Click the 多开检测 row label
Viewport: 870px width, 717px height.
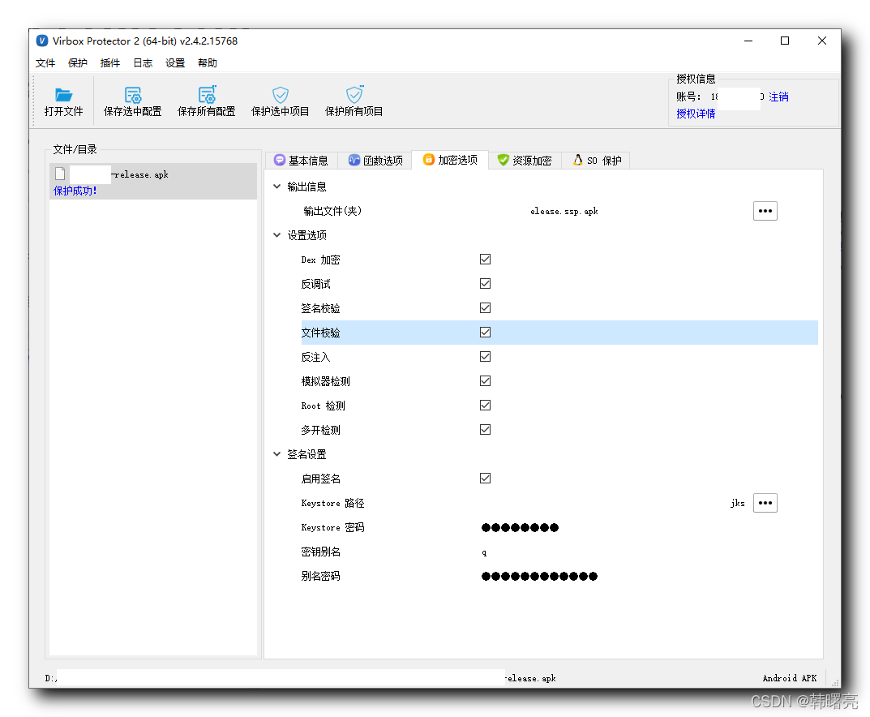(321, 430)
